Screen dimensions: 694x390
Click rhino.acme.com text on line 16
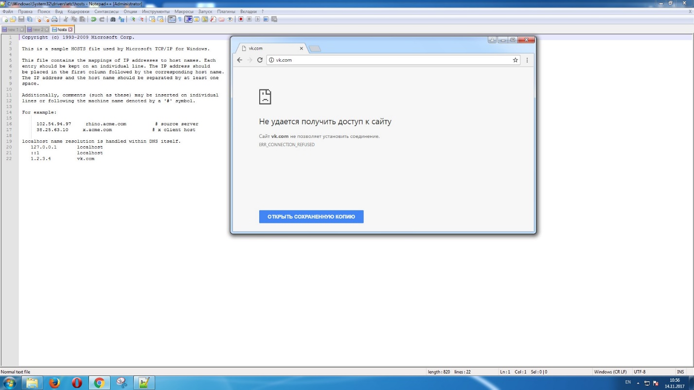point(106,124)
